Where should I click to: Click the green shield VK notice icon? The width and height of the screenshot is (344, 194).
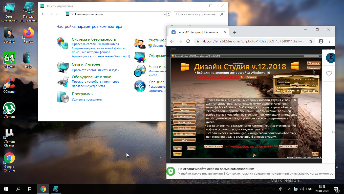(171, 172)
